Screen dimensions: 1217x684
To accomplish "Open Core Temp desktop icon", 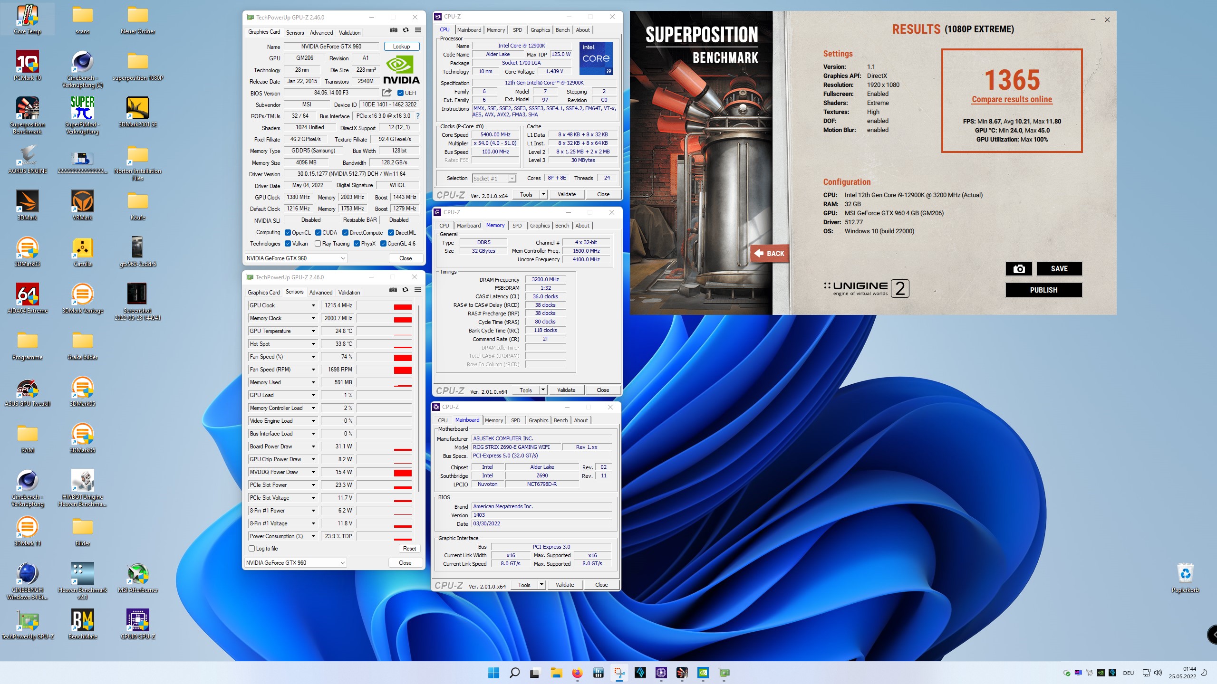I will [x=27, y=20].
